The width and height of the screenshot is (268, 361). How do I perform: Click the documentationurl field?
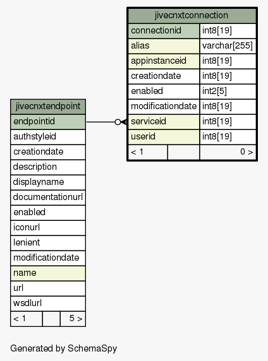pos(48,198)
